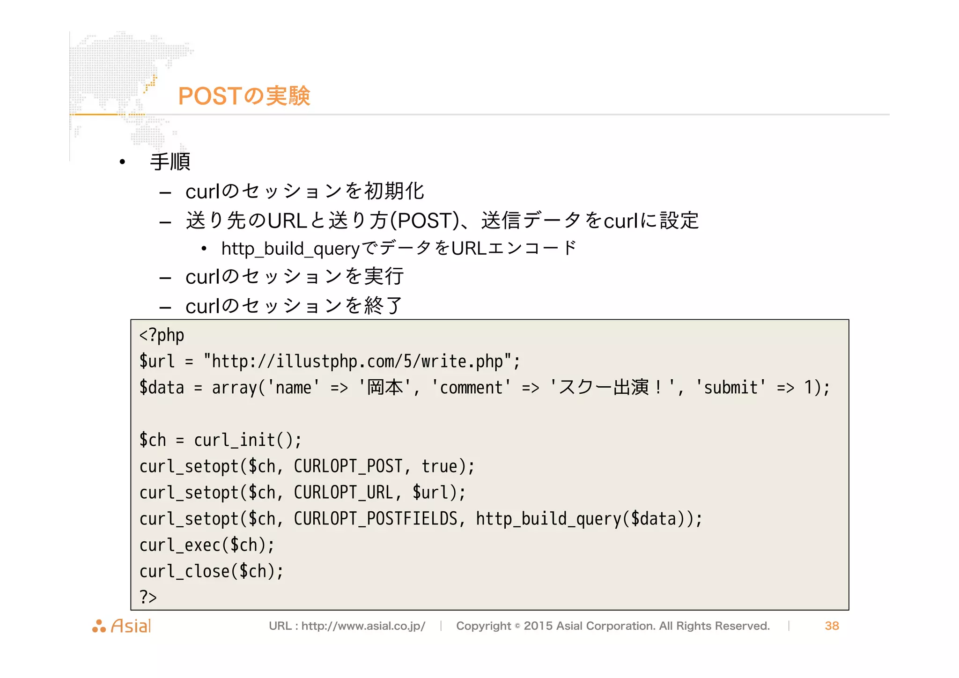Click the http_build_query URL-encode sub-bullet
The width and height of the screenshot is (959, 678).
pos(398,248)
